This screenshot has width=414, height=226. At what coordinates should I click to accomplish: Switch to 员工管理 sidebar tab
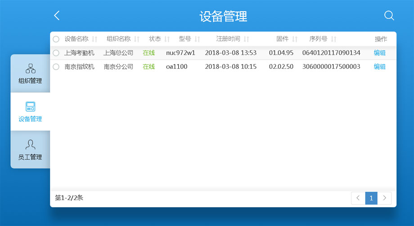point(30,150)
